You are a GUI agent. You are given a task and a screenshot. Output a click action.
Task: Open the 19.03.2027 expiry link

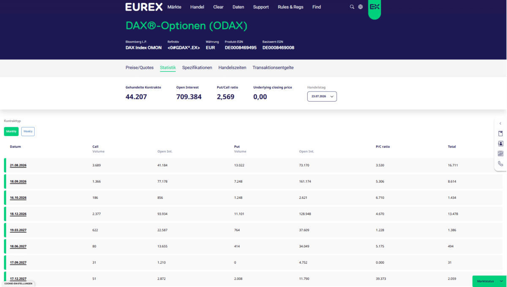pyautogui.click(x=18, y=230)
